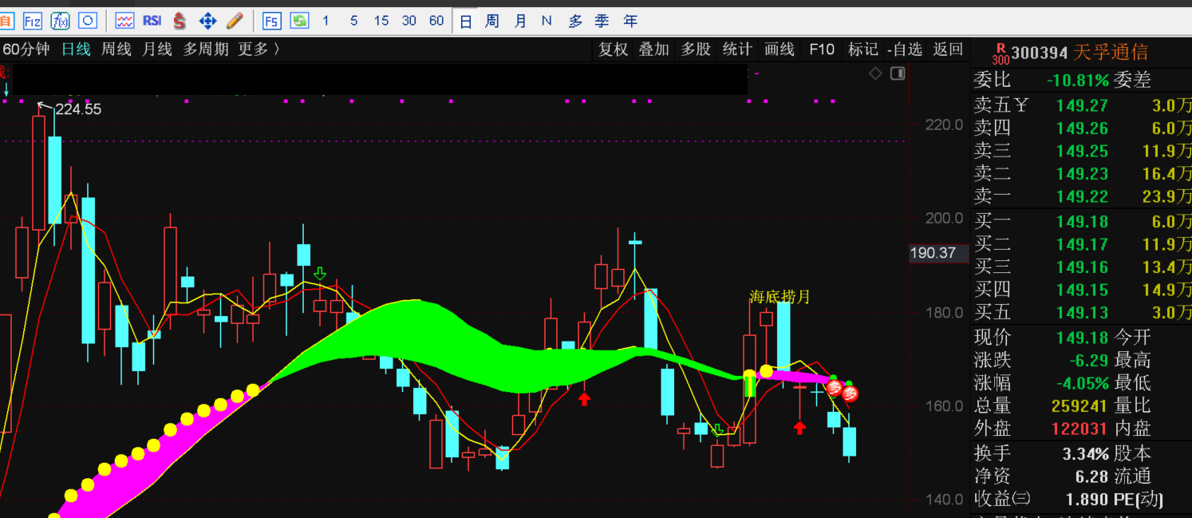Click the diamond icon above the chart
1192x518 pixels.
click(875, 73)
